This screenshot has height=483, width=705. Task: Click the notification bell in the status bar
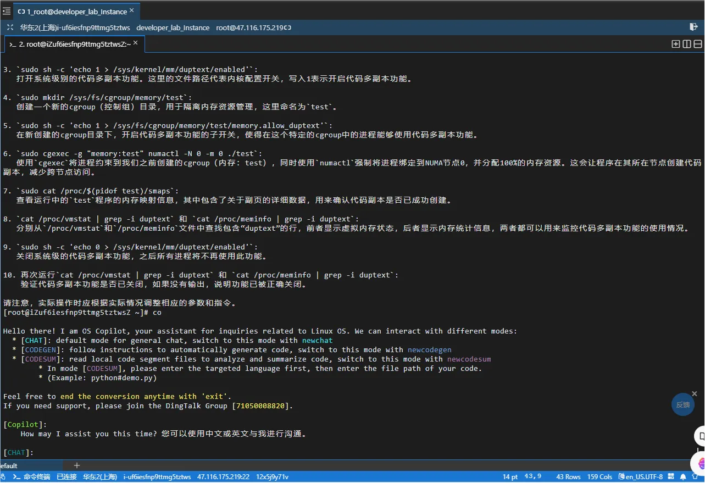(x=683, y=477)
